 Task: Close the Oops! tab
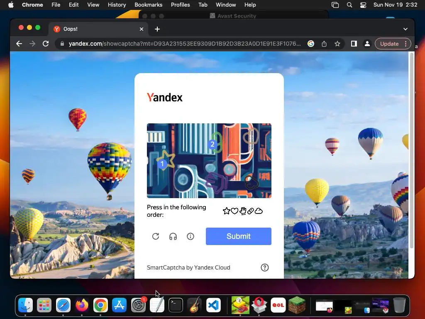[142, 29]
